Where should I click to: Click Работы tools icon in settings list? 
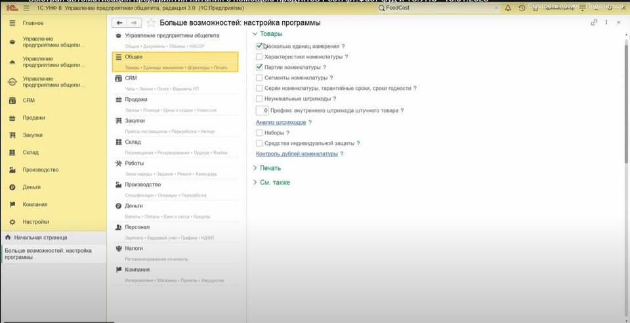[x=119, y=163]
